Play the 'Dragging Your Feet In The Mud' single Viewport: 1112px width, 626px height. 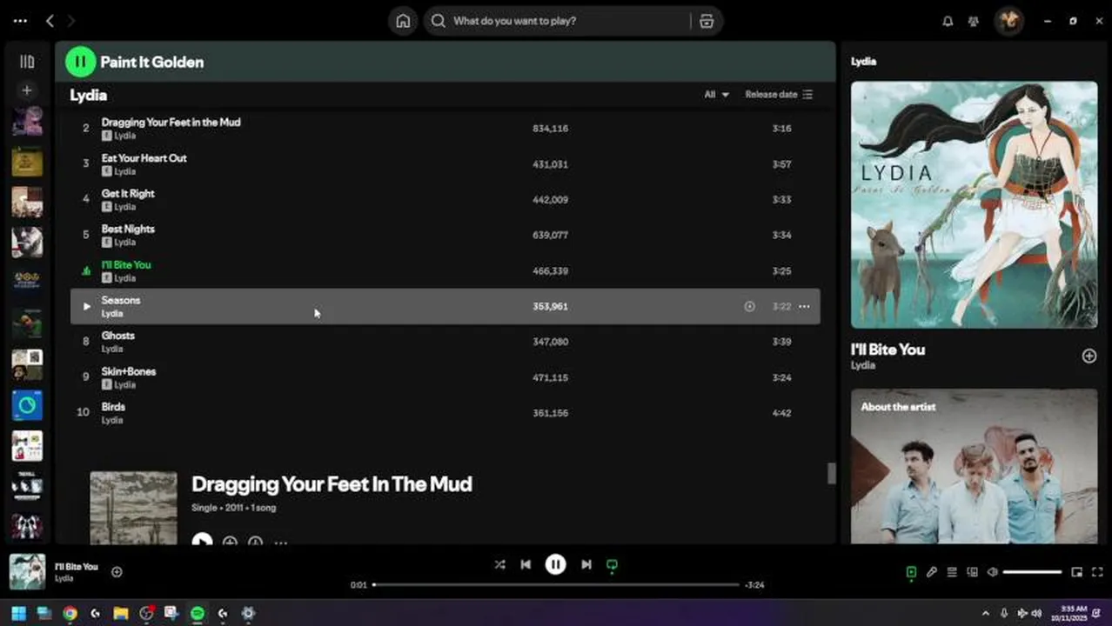pyautogui.click(x=202, y=541)
